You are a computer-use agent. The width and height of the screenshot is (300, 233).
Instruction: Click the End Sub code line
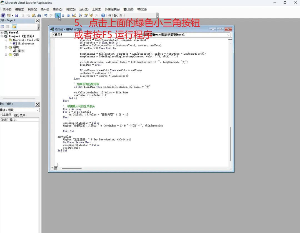click(x=62, y=151)
